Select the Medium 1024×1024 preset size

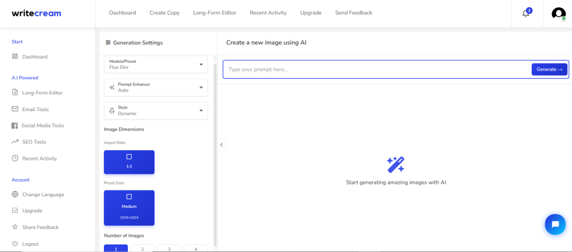[129, 208]
